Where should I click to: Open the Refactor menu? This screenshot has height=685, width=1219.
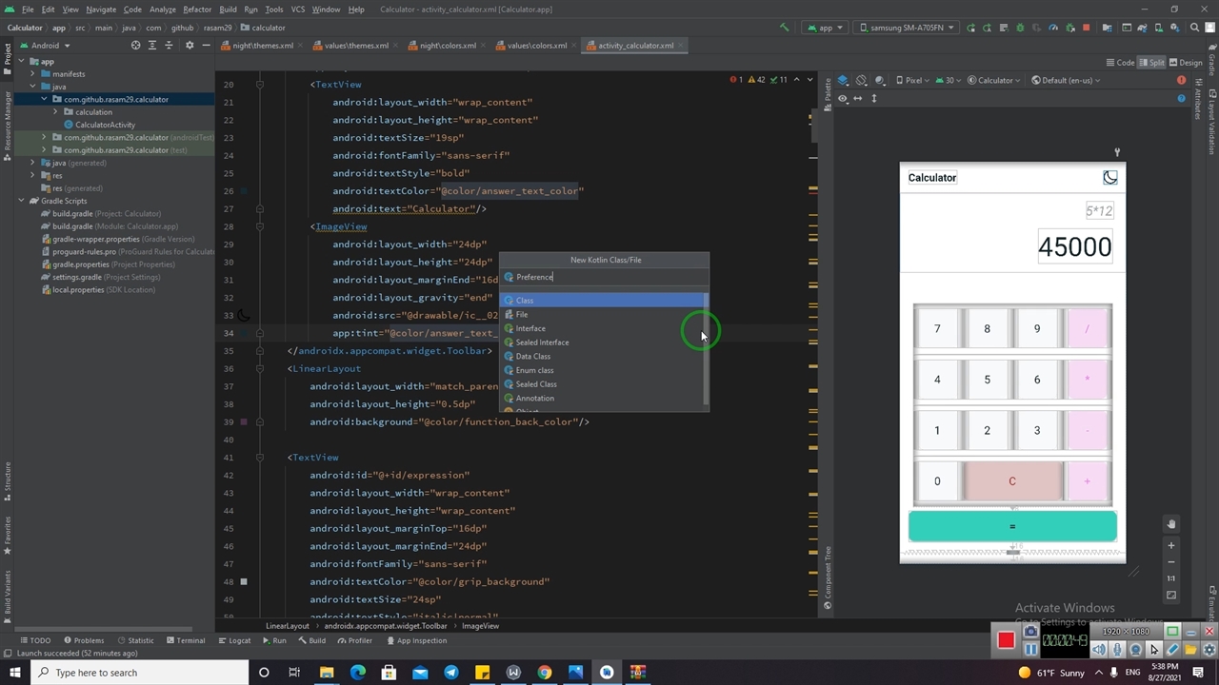[x=197, y=10]
